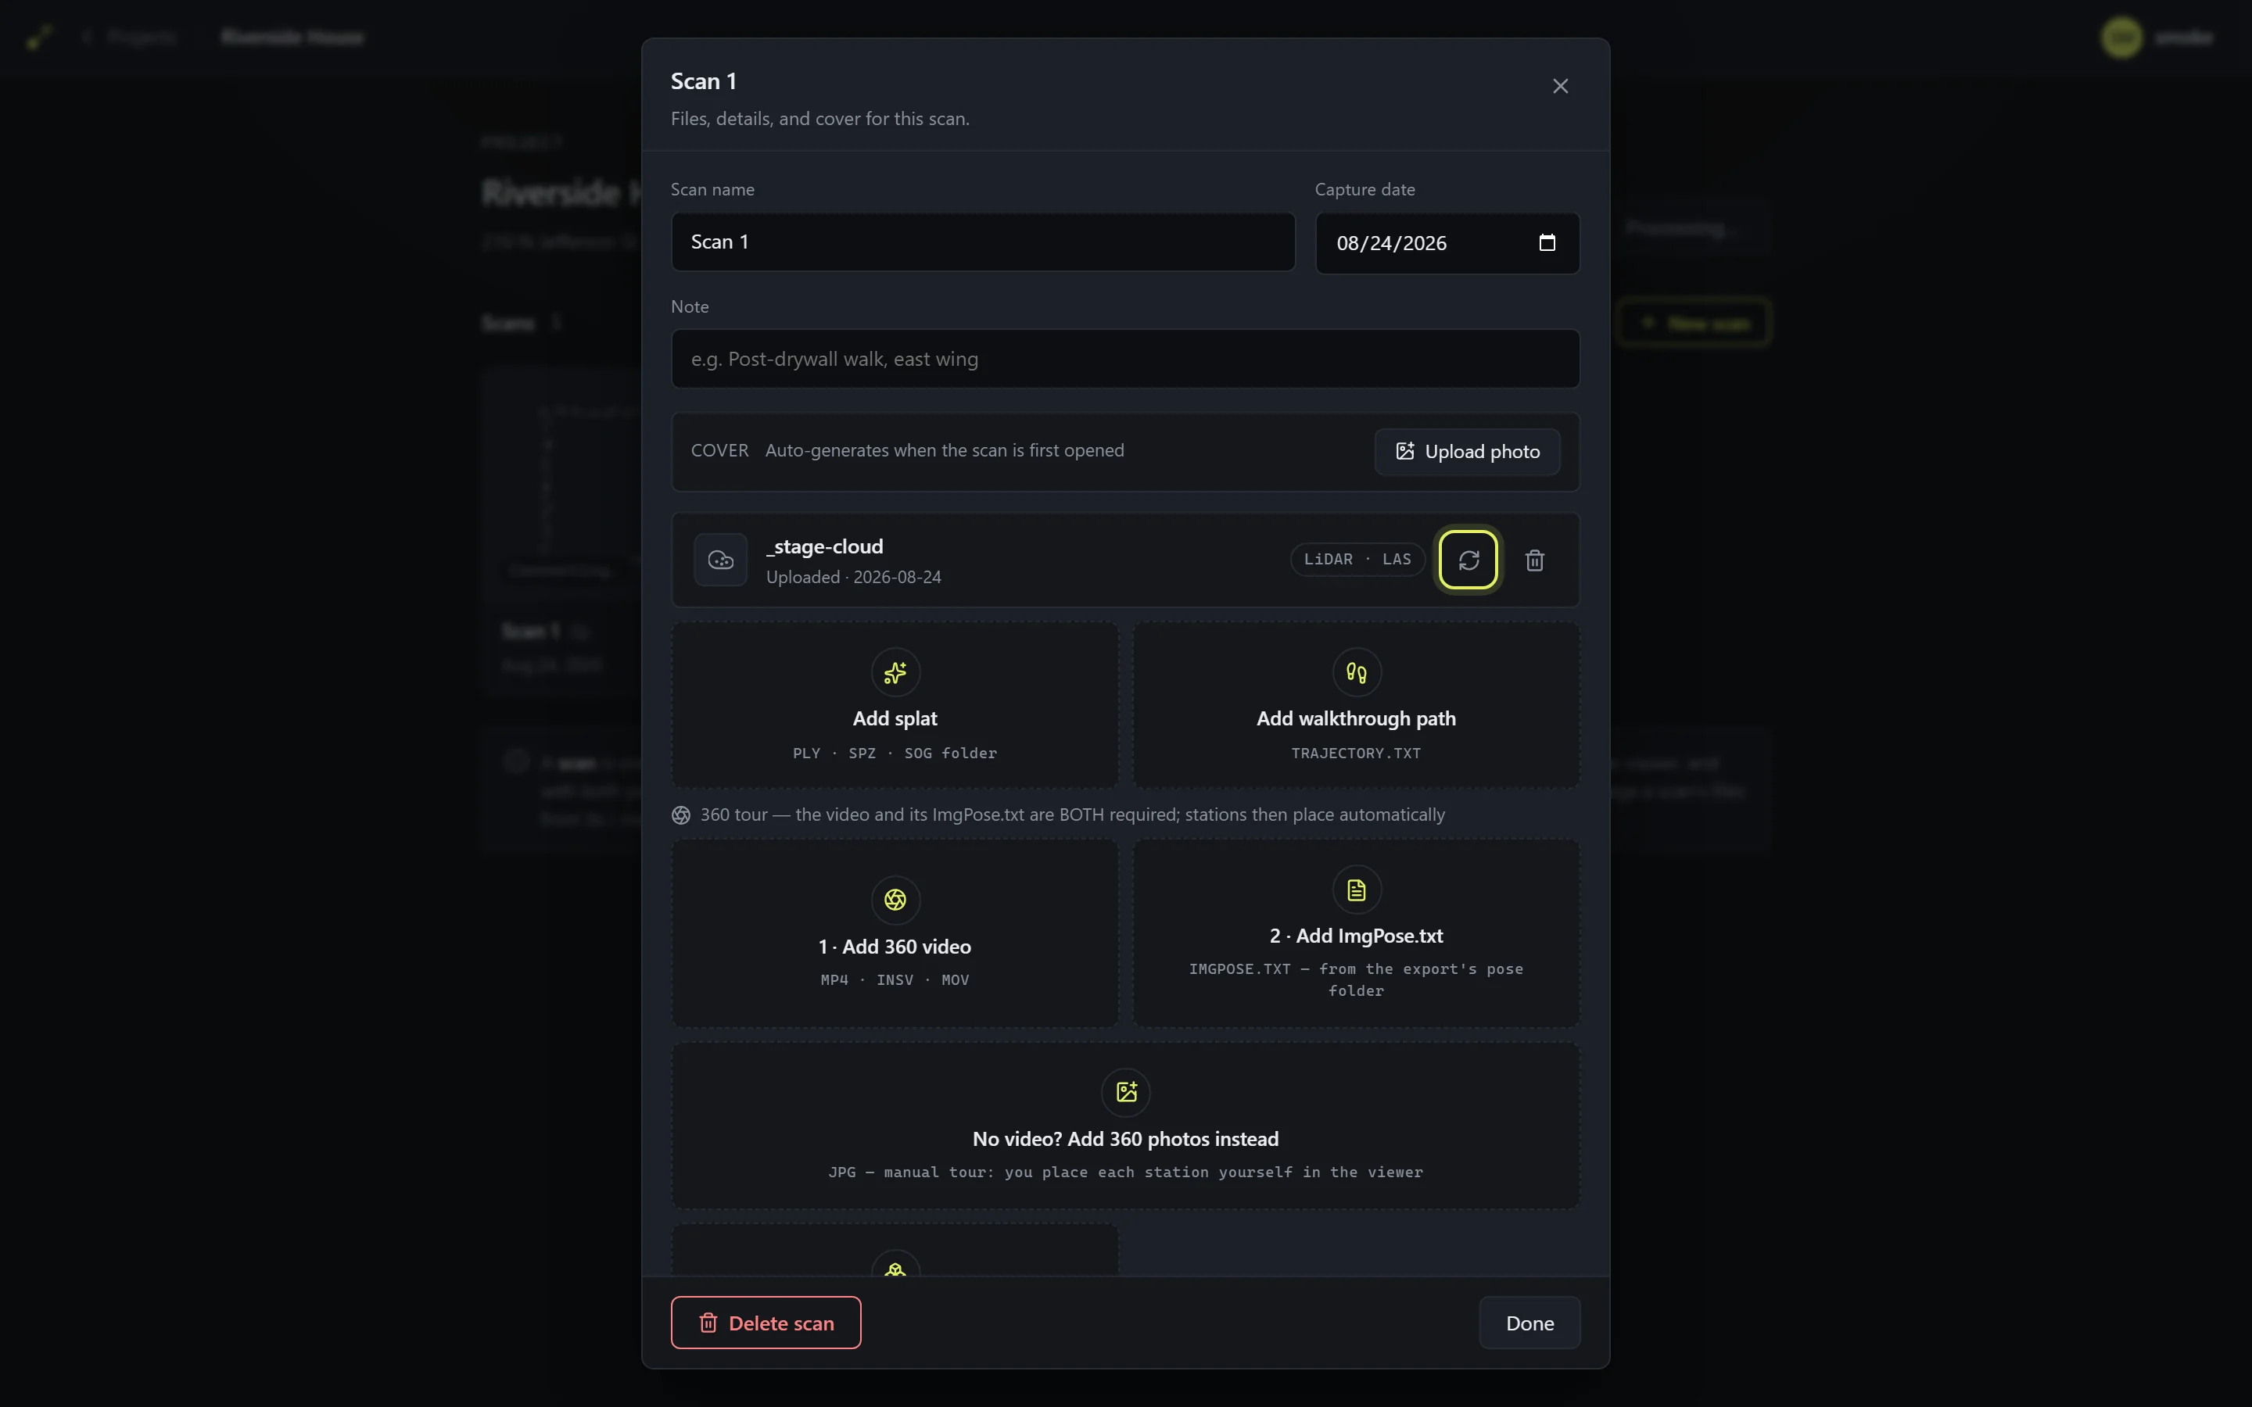Open the calendar picker for Capture date

click(1547, 243)
